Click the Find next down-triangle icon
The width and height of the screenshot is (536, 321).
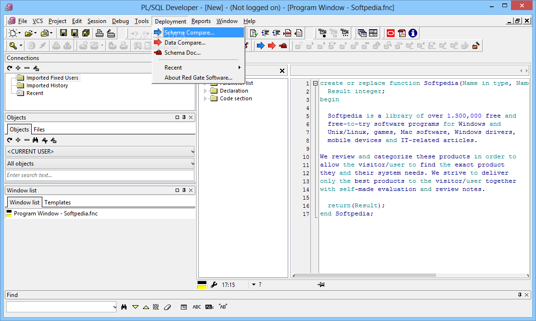(135, 307)
